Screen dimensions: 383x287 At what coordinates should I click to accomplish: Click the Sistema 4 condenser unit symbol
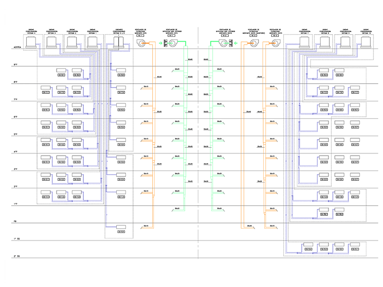point(32,42)
